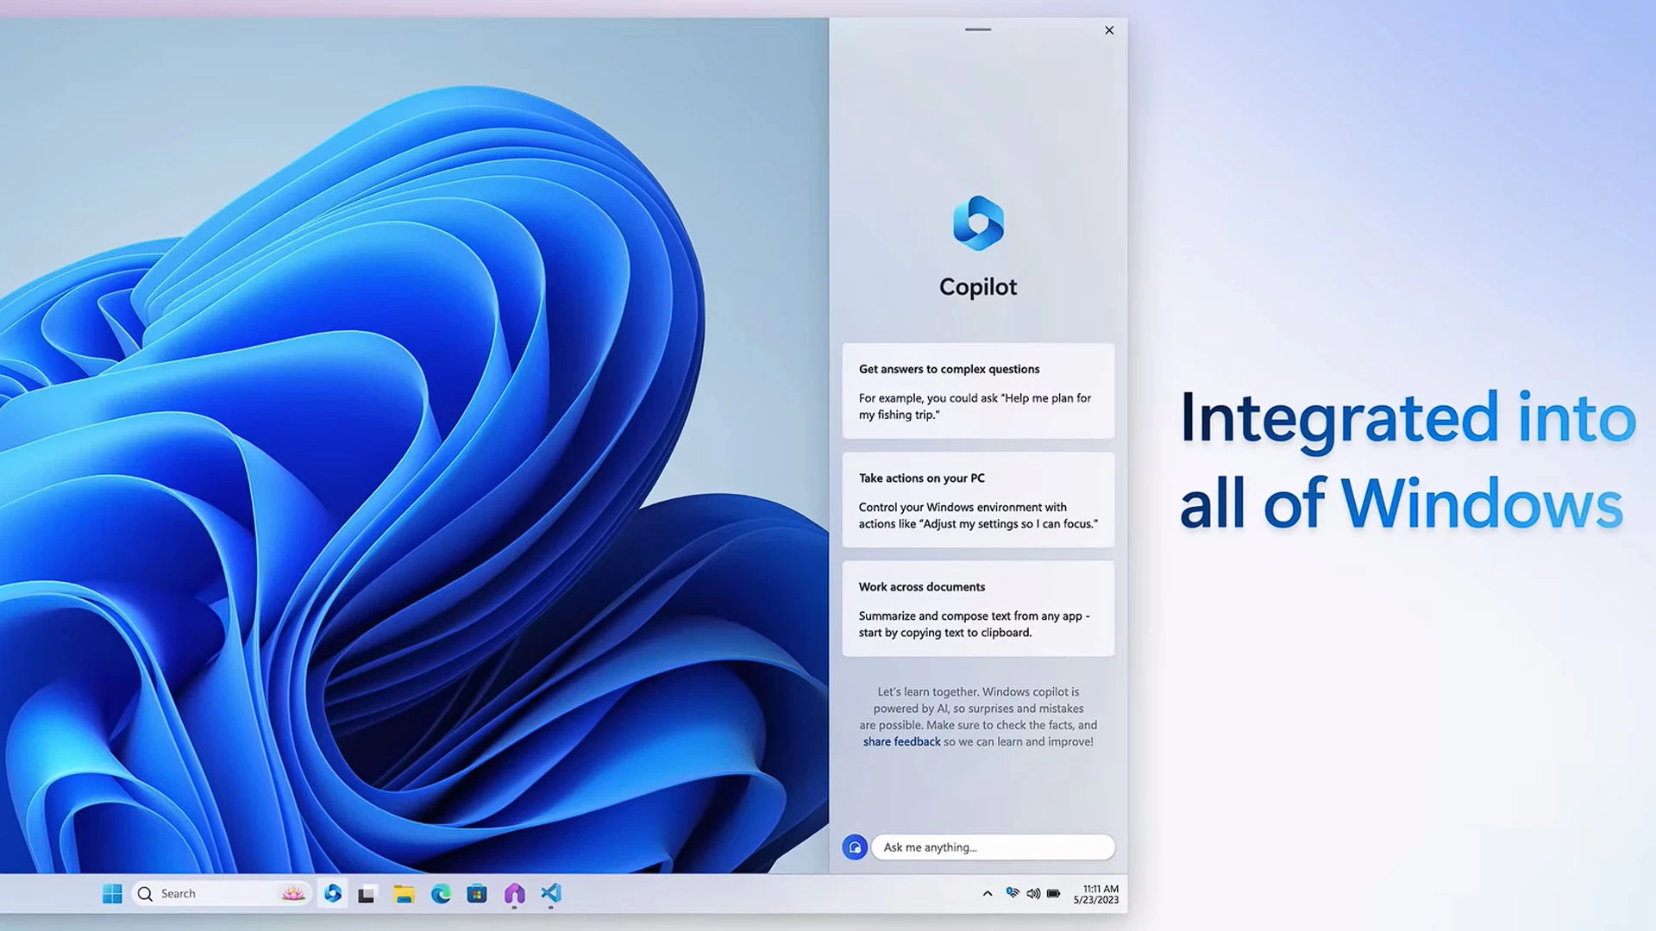1656x931 pixels.
Task: Open the Windows Start menu
Action: pos(112,894)
